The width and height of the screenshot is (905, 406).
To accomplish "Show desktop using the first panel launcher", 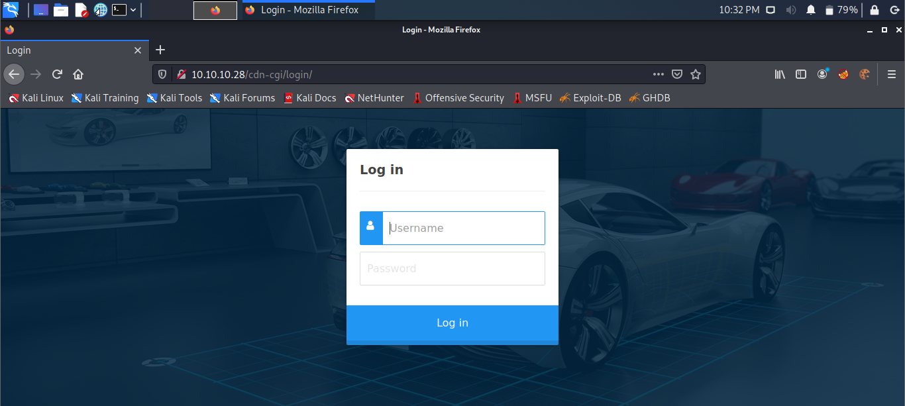I will click(x=41, y=10).
